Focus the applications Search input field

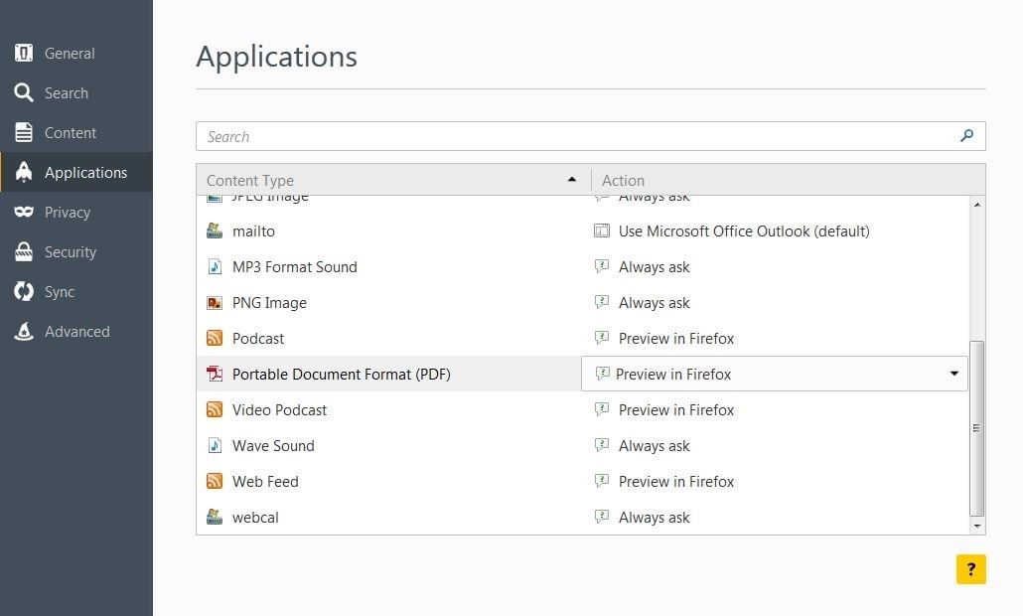[590, 136]
